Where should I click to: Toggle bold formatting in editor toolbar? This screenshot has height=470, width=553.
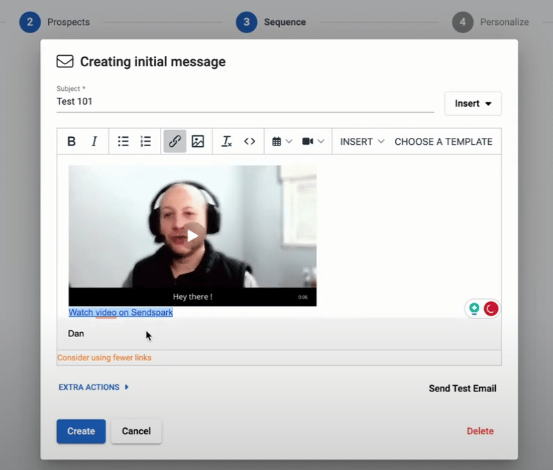[x=72, y=141]
